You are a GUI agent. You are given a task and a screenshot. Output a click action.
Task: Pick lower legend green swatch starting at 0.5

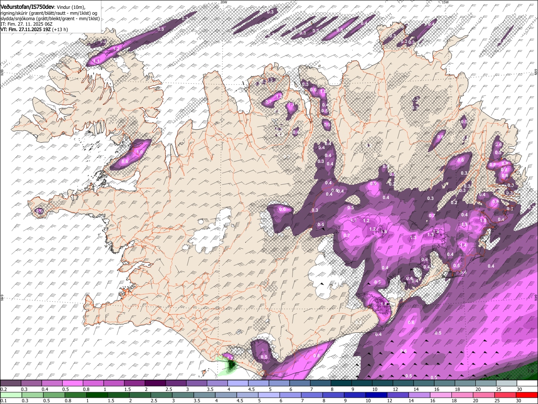point(53,395)
